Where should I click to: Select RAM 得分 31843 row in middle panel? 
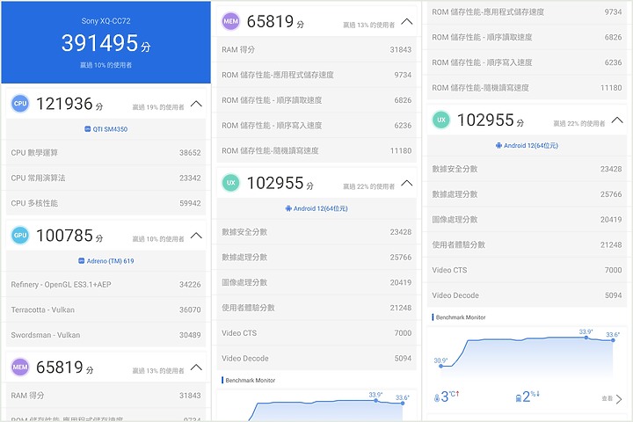coord(316,49)
